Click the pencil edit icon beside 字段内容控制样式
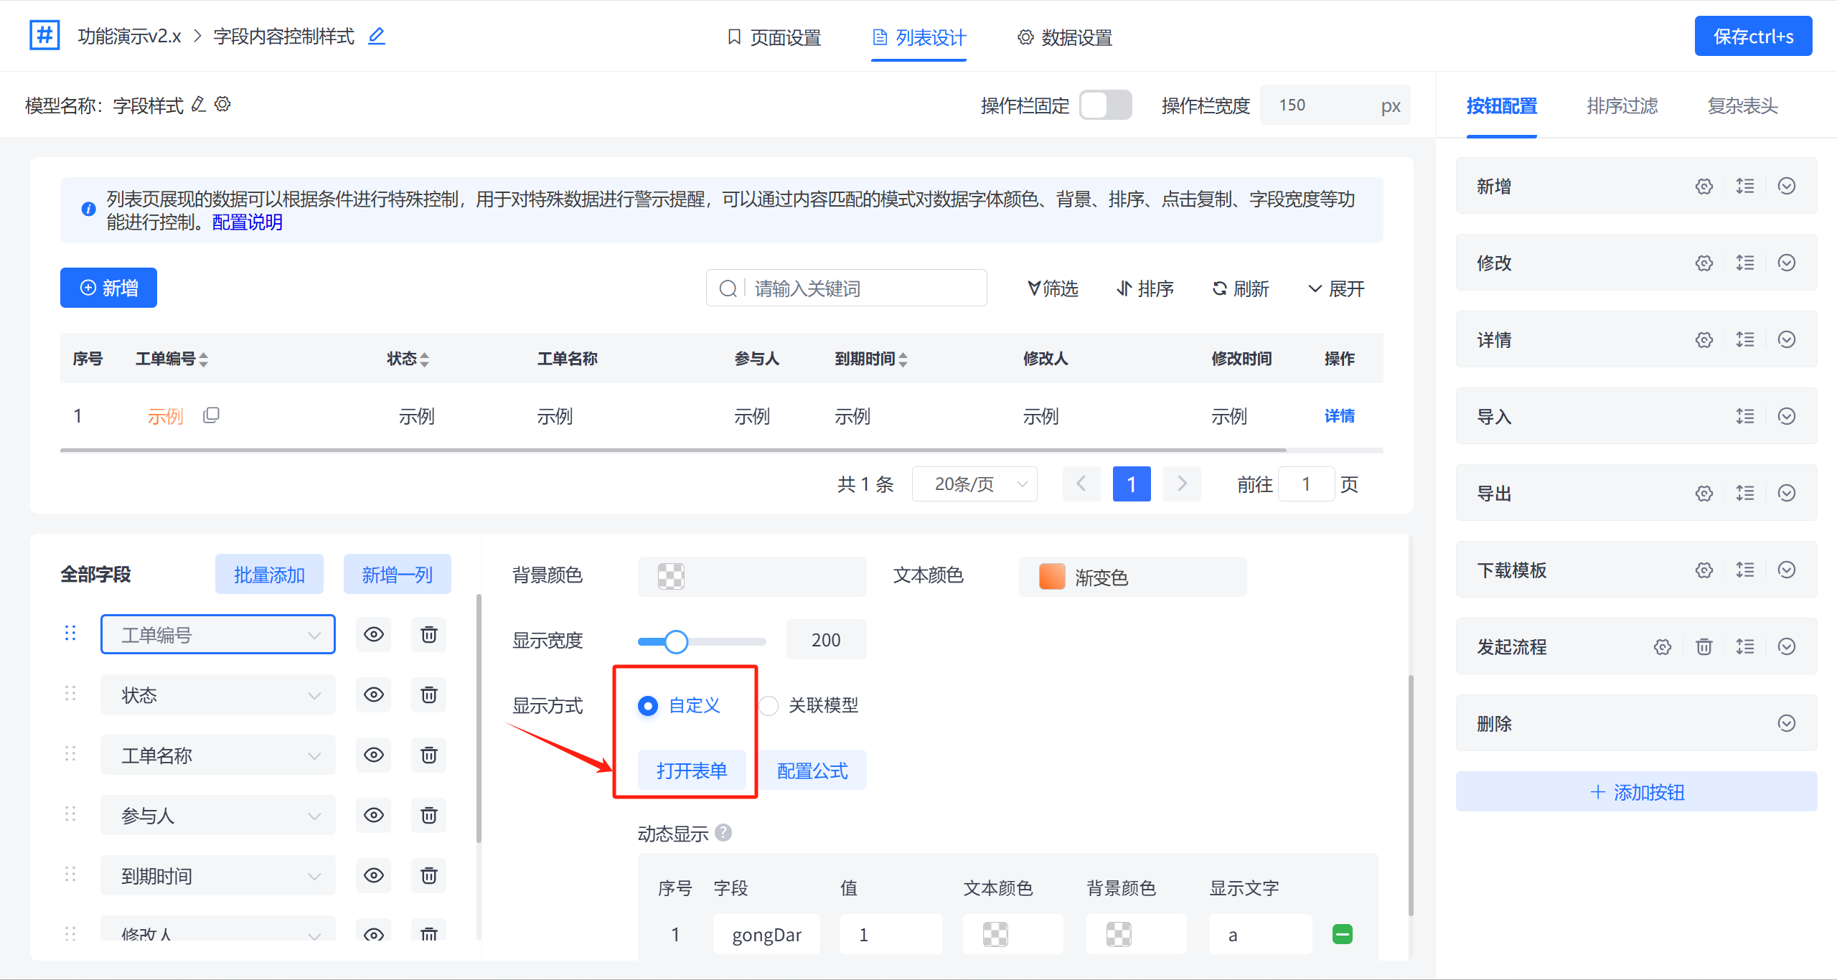The width and height of the screenshot is (1837, 980). point(377,36)
